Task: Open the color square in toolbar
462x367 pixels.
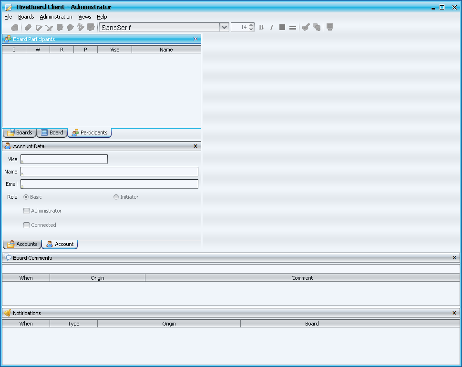Action: tap(282, 28)
